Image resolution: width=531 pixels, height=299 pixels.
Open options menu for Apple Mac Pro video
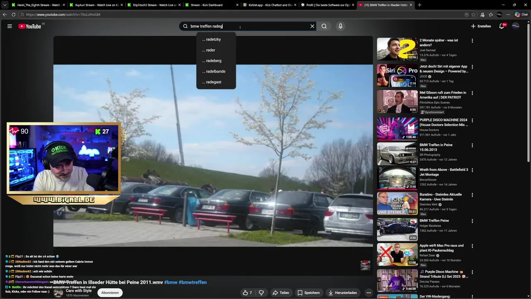click(472, 246)
